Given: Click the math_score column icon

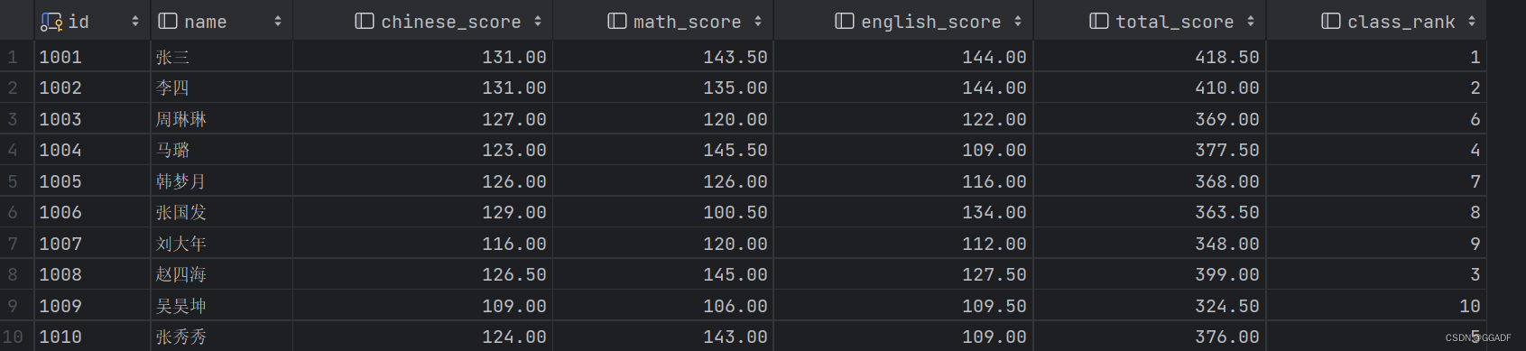Looking at the screenshot, I should 616,21.
